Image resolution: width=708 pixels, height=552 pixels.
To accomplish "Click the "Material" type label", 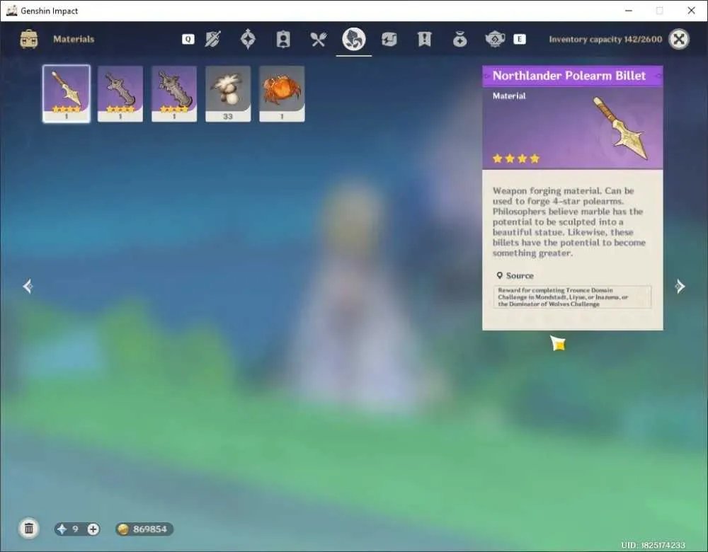I will tap(509, 96).
